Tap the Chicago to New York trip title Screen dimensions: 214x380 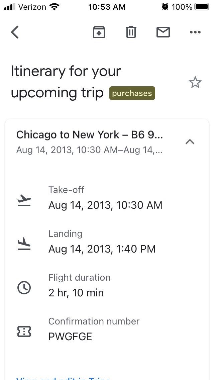click(89, 135)
